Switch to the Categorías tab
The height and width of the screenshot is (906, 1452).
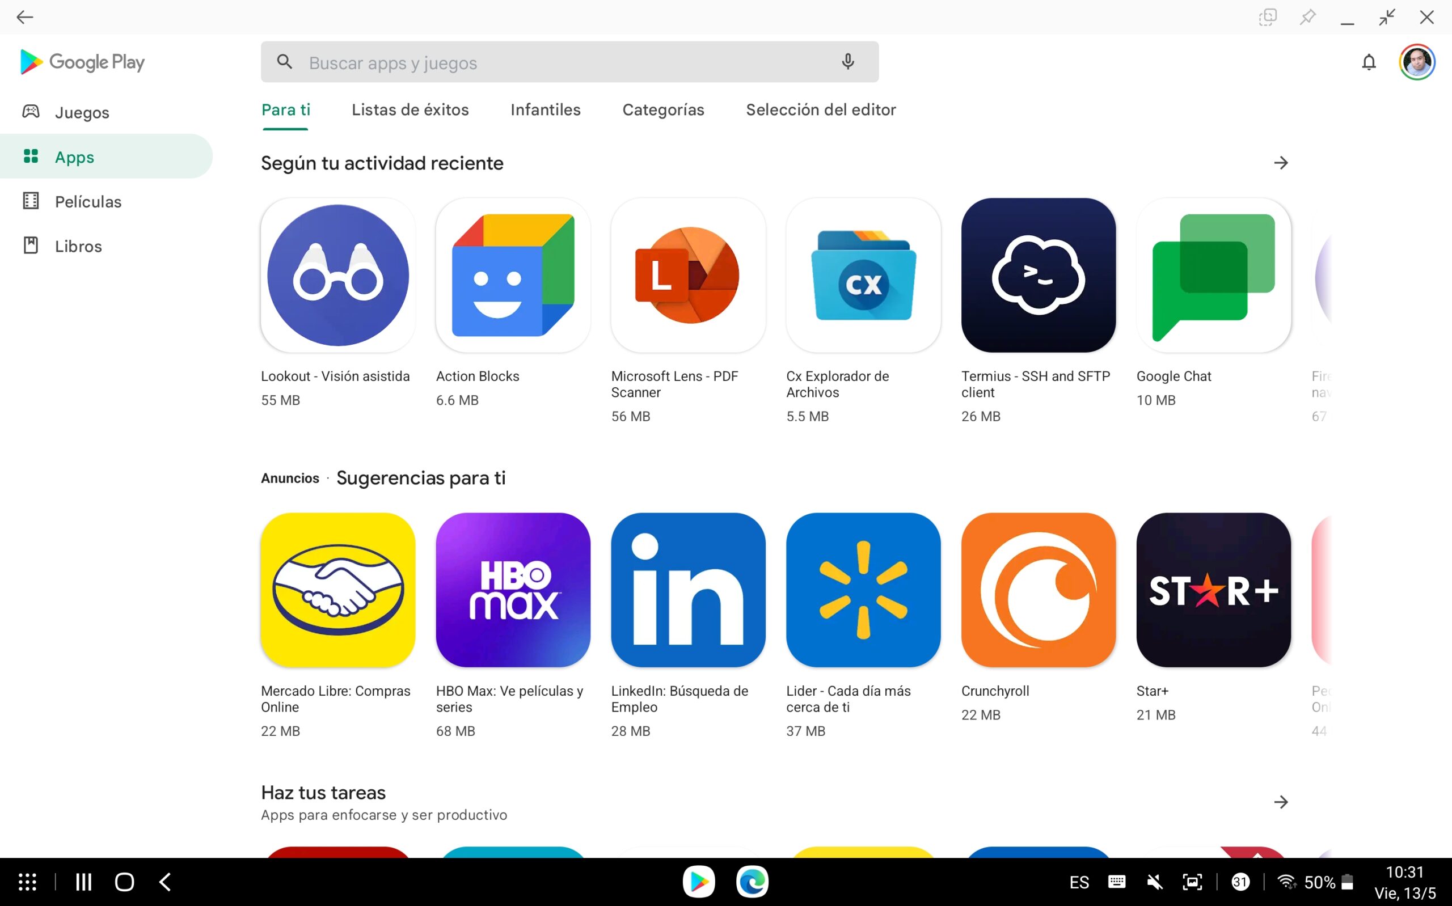pyautogui.click(x=663, y=109)
